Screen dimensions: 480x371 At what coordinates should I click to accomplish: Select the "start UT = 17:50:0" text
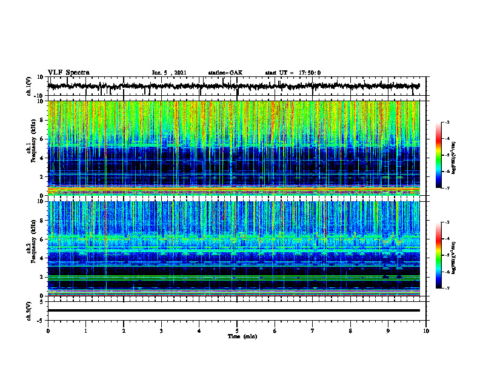(x=293, y=73)
